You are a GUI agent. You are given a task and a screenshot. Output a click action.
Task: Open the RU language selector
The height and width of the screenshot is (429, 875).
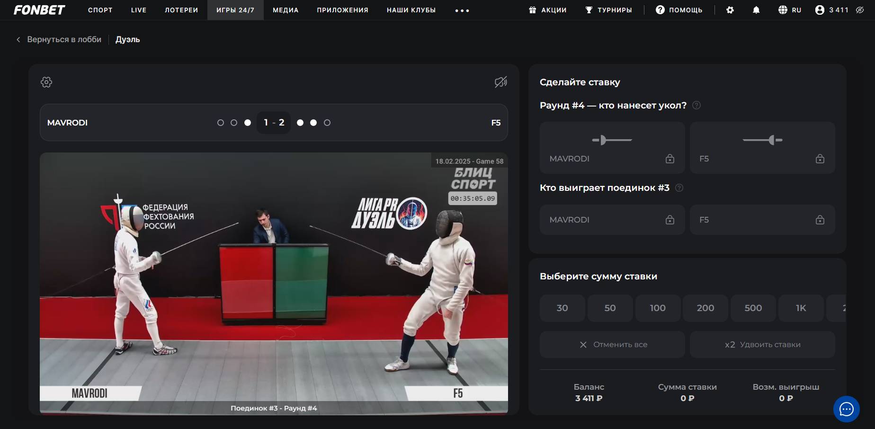(x=790, y=10)
